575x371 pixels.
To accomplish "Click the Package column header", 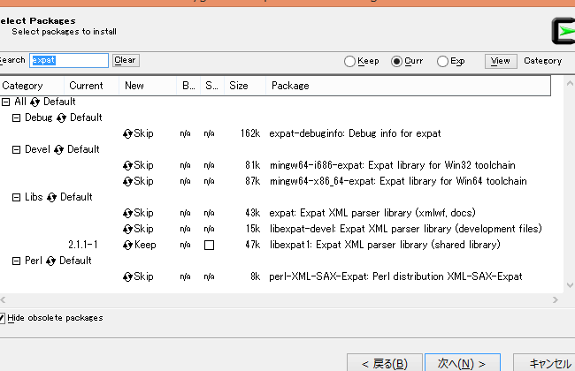I will click(290, 86).
